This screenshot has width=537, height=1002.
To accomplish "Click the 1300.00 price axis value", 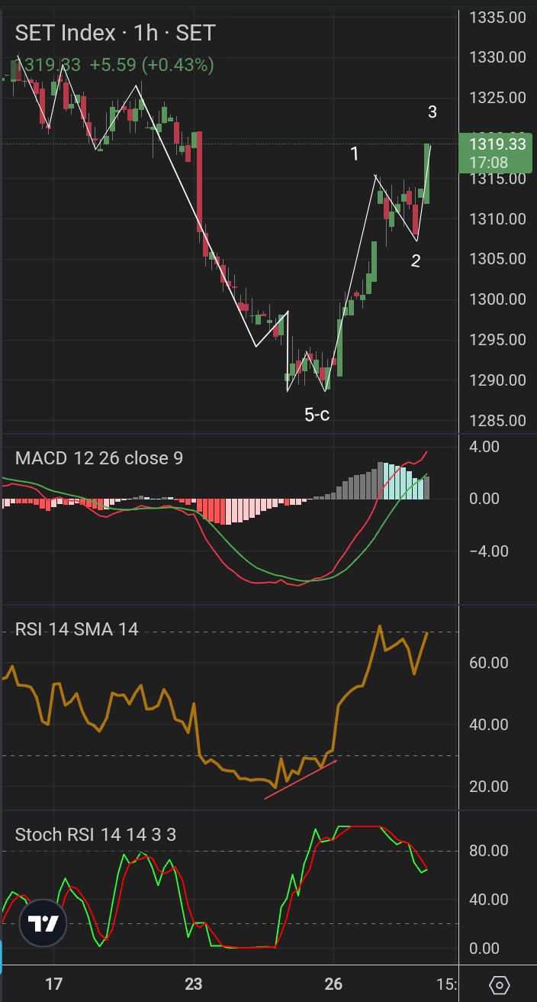I will 497,299.
